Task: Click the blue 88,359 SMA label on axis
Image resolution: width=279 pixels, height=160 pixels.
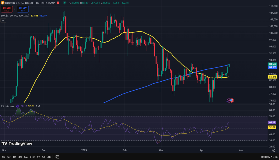Action: click(x=272, y=67)
